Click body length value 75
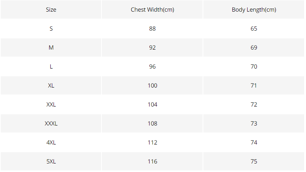Image resolution: width=306 pixels, height=172 pixels. (254, 161)
